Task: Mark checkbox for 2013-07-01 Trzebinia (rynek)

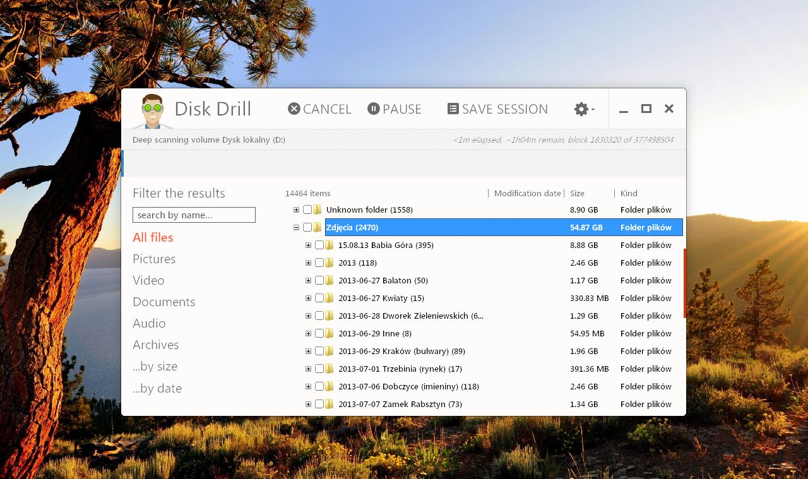Action: pyautogui.click(x=319, y=369)
